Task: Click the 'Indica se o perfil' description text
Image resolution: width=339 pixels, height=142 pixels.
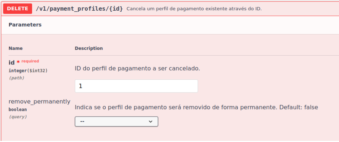Action: [x=196, y=107]
